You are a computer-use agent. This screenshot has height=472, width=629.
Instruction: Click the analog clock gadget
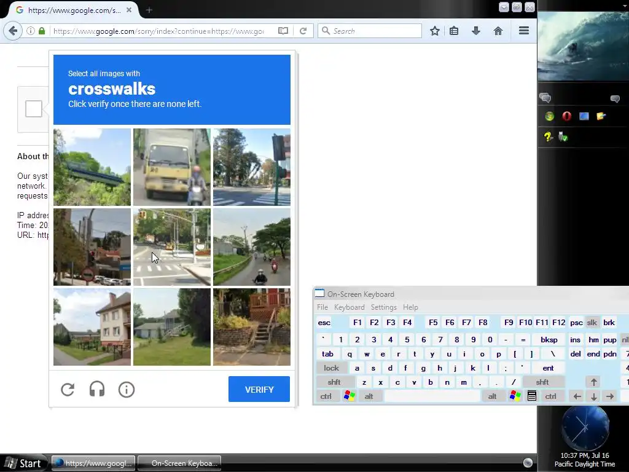point(585,428)
